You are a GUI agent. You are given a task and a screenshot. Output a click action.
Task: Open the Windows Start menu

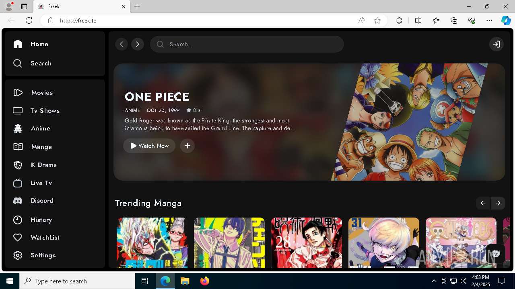[x=10, y=281]
